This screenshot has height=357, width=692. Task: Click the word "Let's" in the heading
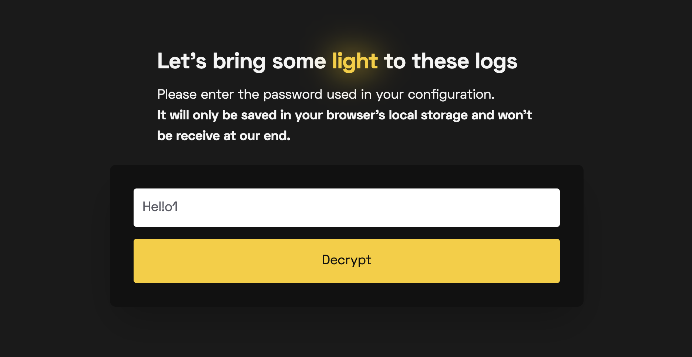pyautogui.click(x=182, y=61)
